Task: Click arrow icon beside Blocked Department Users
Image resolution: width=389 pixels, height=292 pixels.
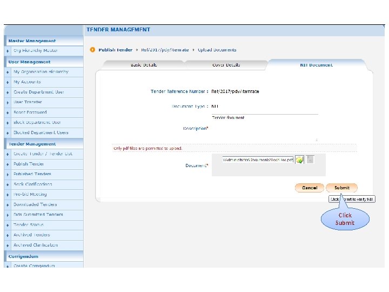Action: (x=8, y=133)
